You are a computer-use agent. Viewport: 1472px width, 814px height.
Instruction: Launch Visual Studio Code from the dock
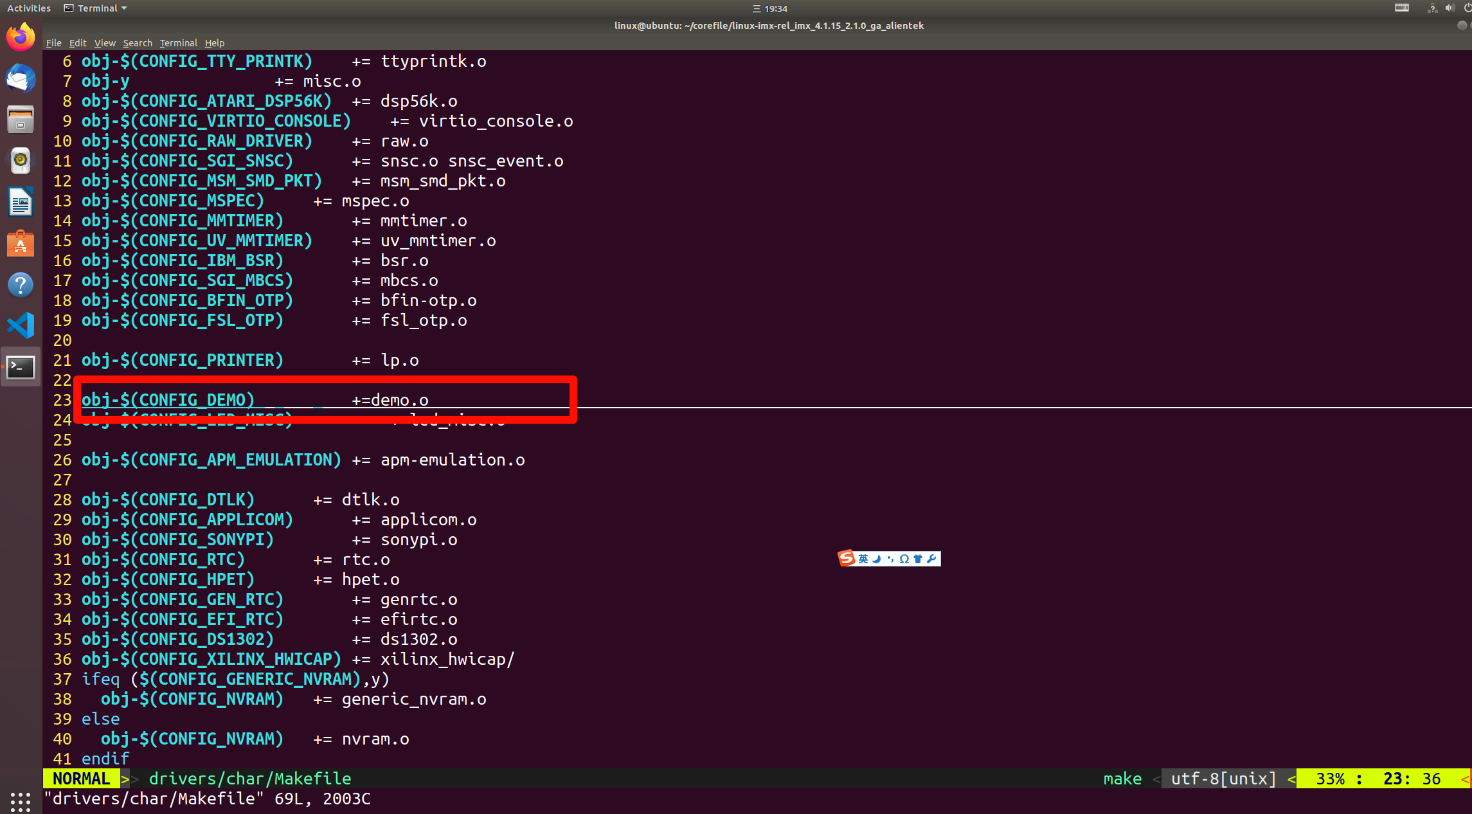point(21,325)
